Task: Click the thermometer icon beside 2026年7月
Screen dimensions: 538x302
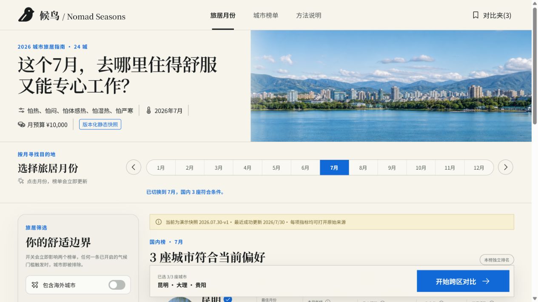Action: pos(148,110)
